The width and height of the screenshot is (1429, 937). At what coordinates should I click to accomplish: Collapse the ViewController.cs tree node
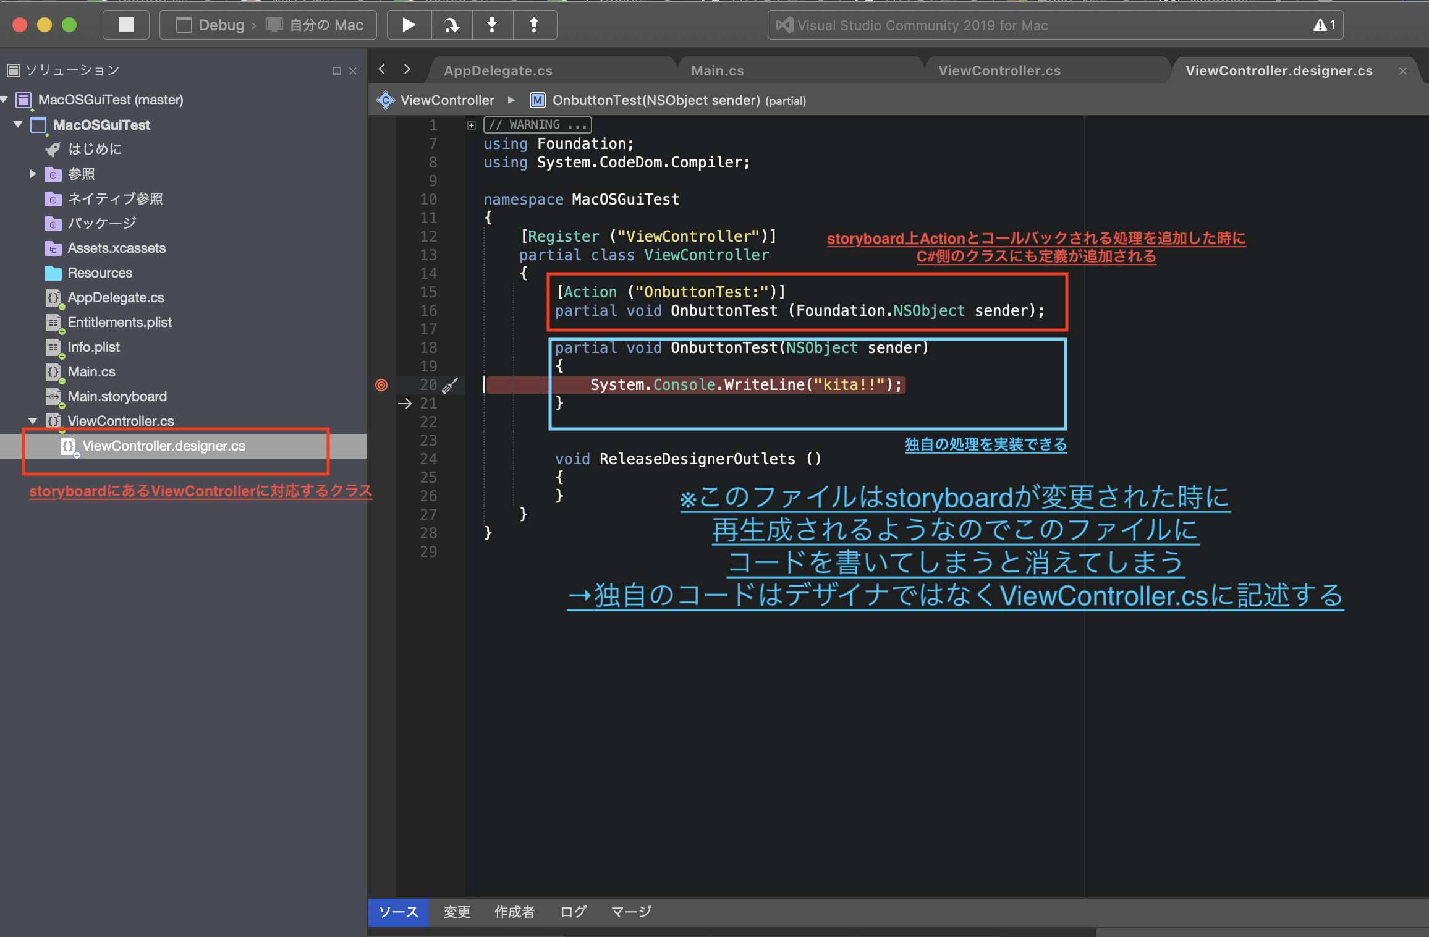click(x=33, y=421)
